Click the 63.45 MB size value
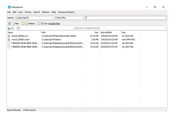 tap(94, 36)
